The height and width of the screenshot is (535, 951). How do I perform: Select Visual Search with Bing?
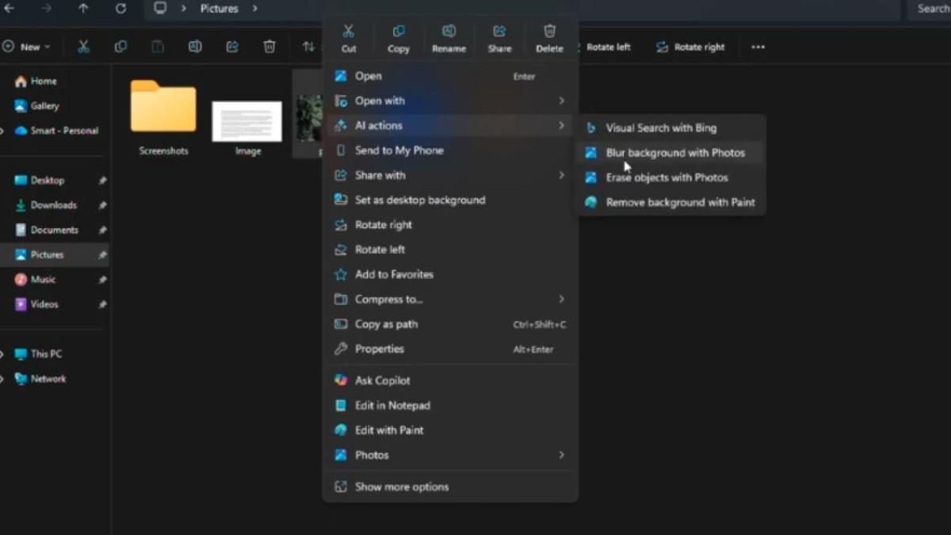click(x=670, y=128)
